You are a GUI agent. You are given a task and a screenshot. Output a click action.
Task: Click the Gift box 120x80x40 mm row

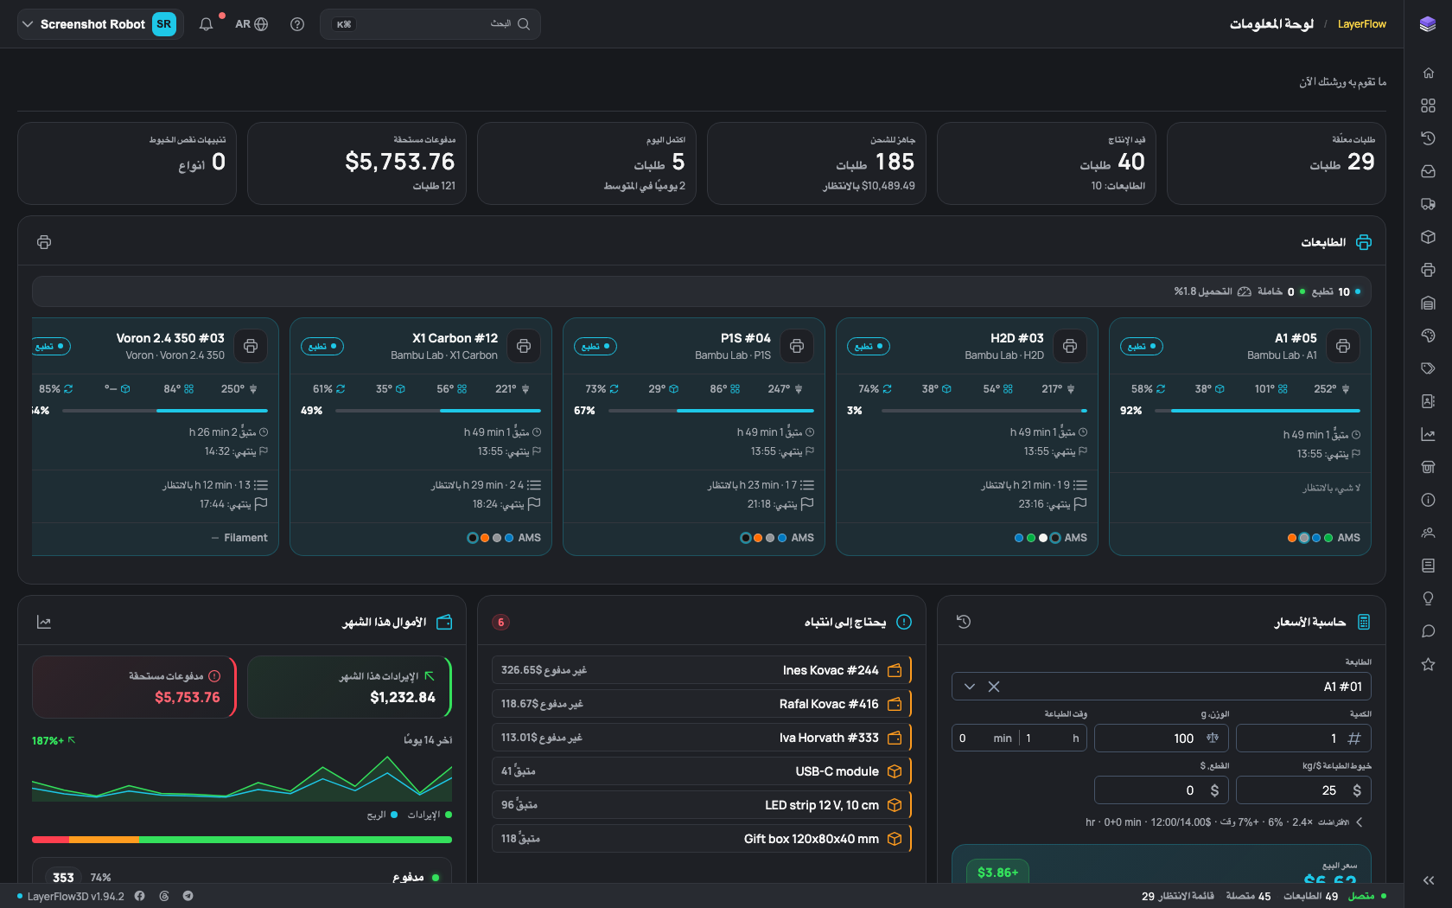coord(702,839)
